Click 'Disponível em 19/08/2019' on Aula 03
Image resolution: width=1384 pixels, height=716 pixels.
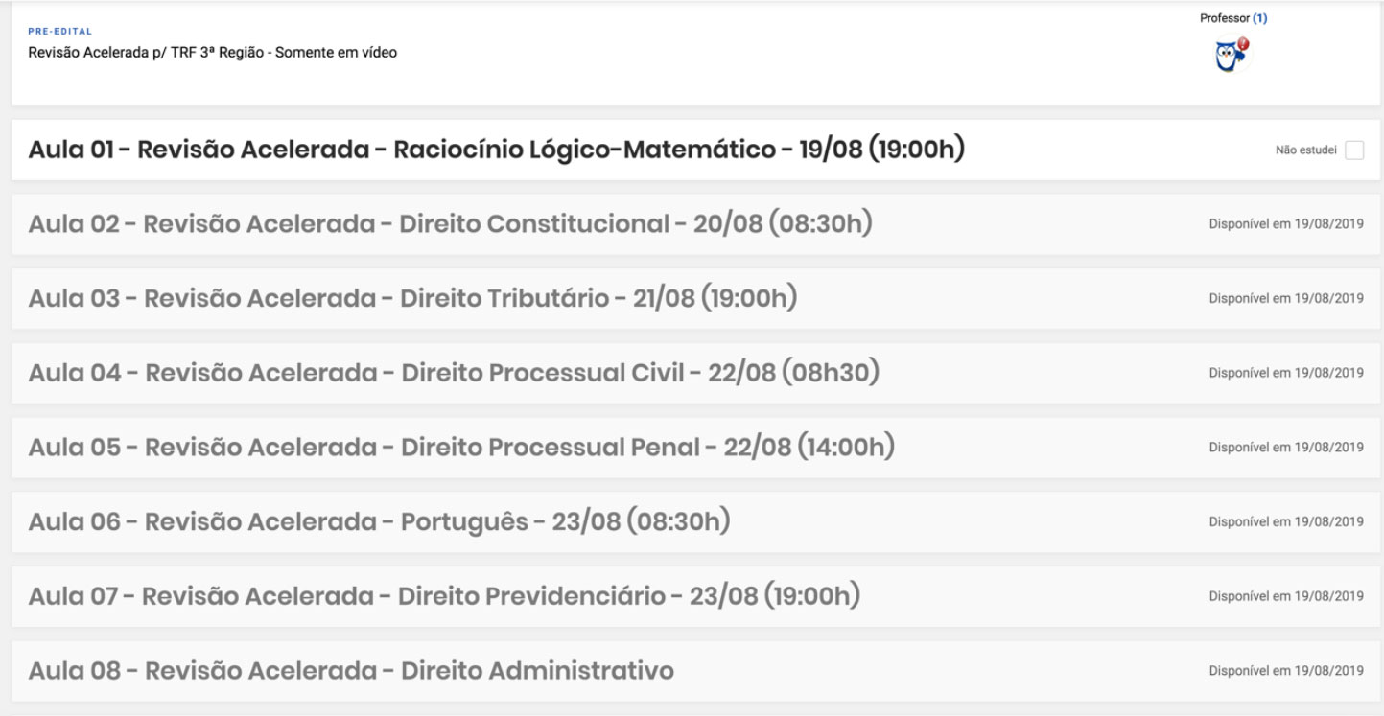pyautogui.click(x=1286, y=298)
